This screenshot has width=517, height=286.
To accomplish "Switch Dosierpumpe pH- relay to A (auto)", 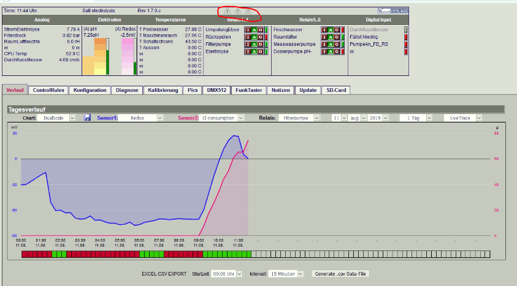I will pos(331,51).
